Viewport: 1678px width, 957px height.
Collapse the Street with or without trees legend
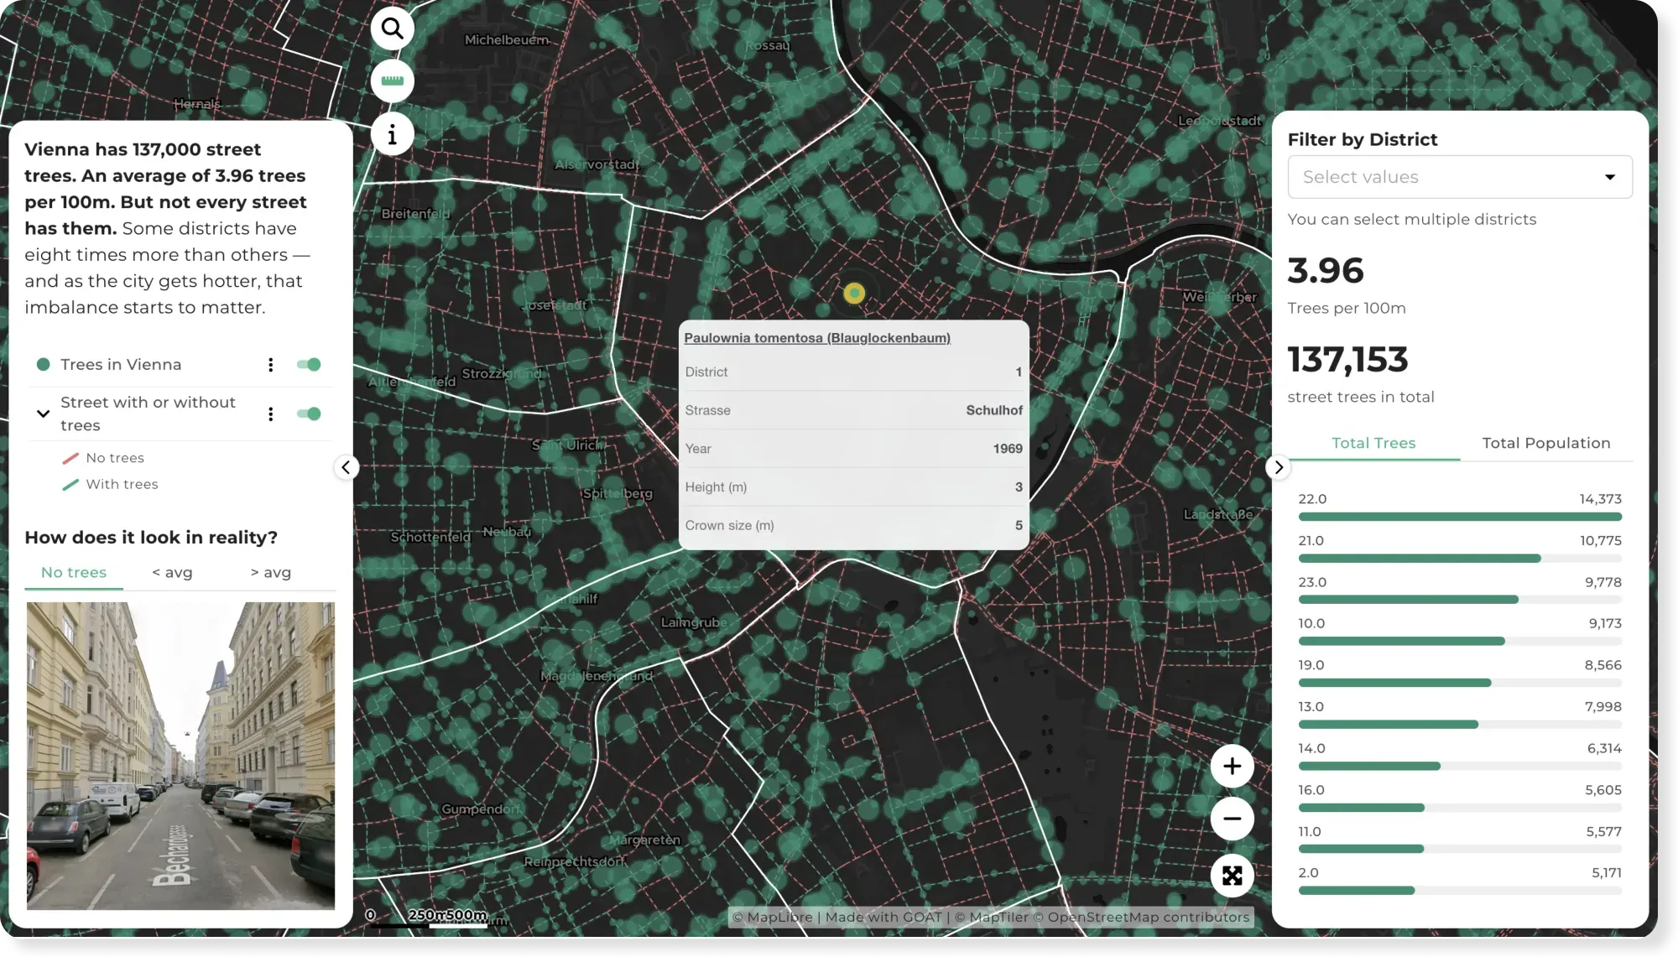pos(43,413)
